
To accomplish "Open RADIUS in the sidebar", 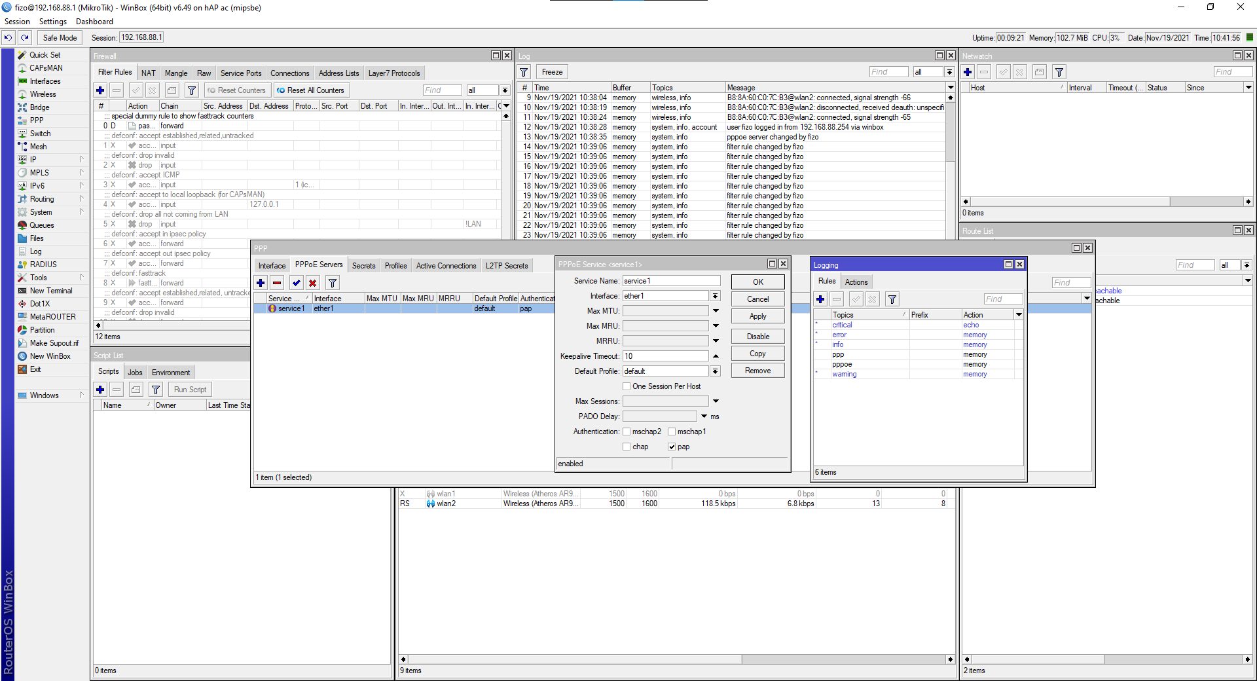I will (x=43, y=265).
